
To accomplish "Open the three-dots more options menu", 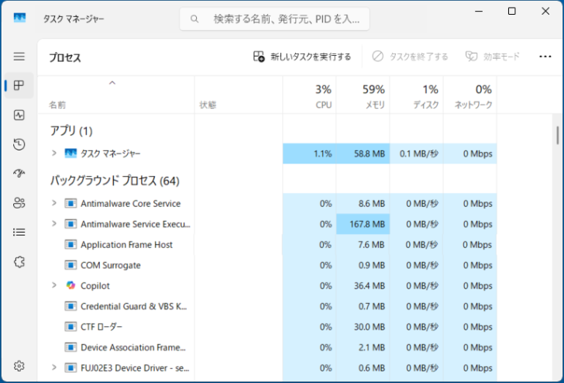I will coord(545,57).
